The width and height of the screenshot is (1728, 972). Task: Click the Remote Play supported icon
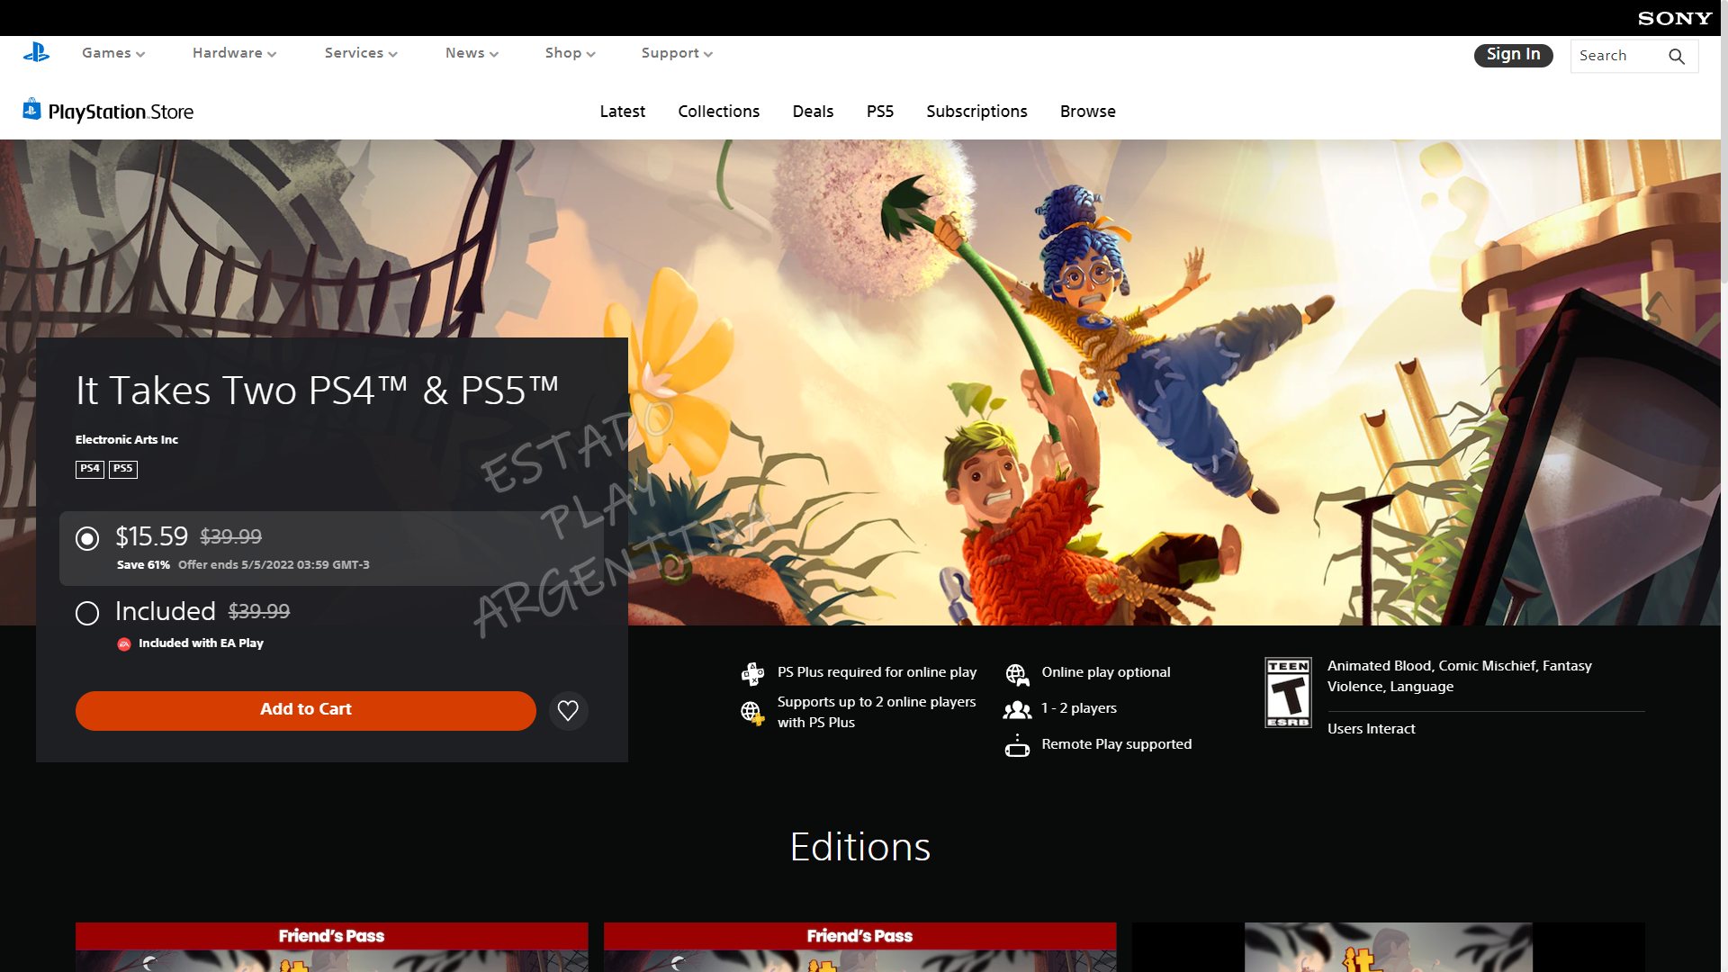coord(1017,745)
